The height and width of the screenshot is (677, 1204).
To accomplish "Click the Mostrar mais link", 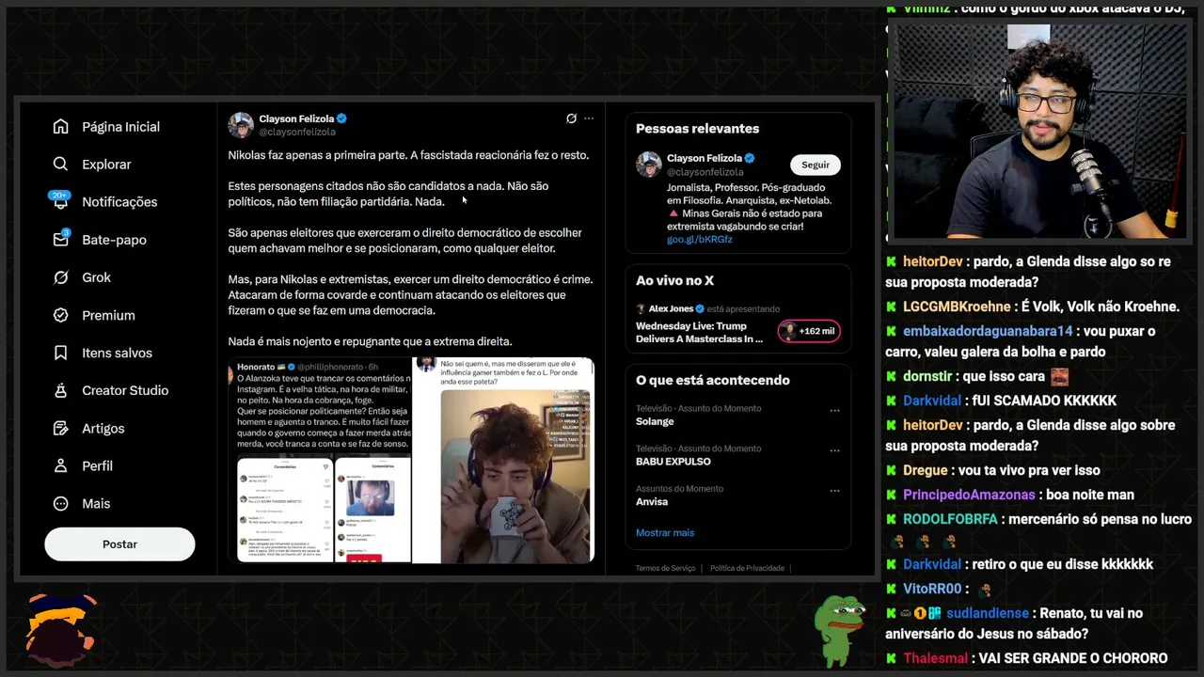I will pos(665,533).
